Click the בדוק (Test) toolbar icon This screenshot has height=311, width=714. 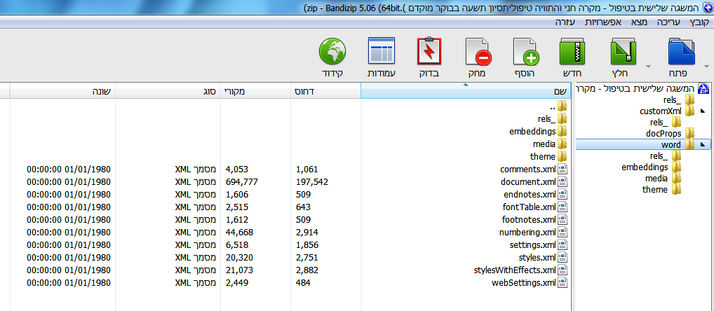pos(429,51)
